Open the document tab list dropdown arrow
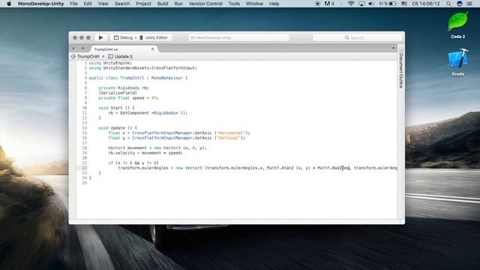 [393, 48]
